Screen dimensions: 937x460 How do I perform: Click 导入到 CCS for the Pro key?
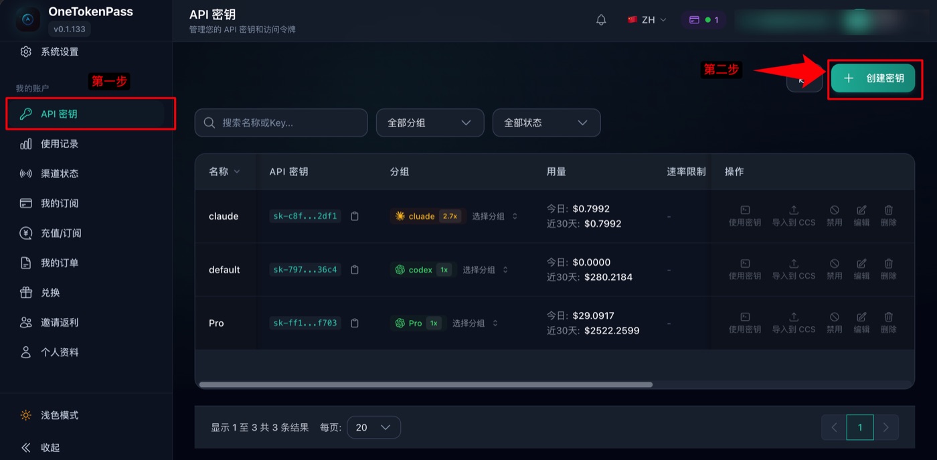(x=794, y=323)
